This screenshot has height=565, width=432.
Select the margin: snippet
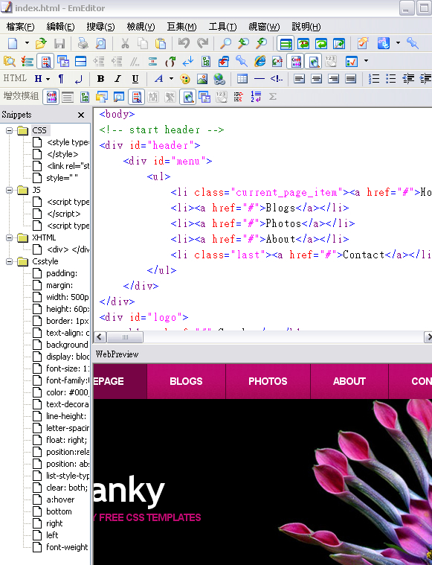pyautogui.click(x=59, y=285)
